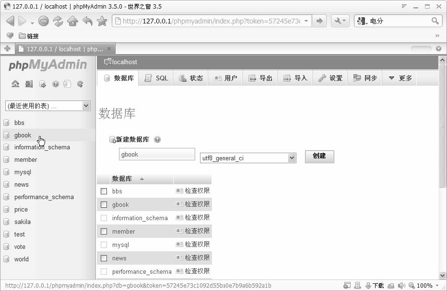The width and height of the screenshot is (447, 291).
Task: Click the go arrow beside the address bar
Action: [x=319, y=21]
